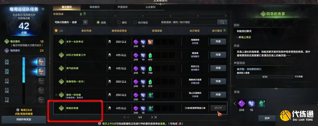Click help icon next to 每周远征队任务
318x126 pixels.
click(x=43, y=9)
